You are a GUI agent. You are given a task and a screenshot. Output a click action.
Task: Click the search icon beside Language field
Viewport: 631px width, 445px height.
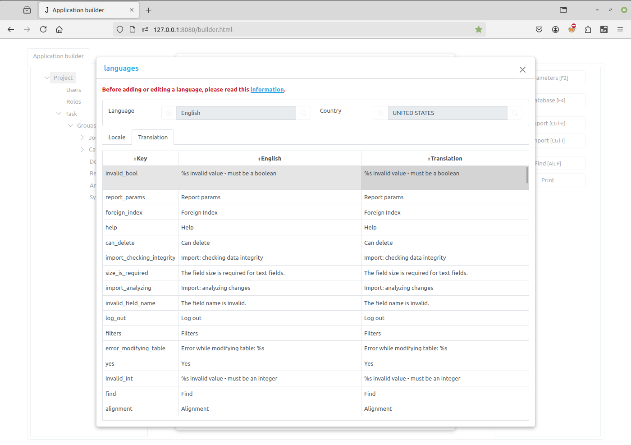(303, 113)
